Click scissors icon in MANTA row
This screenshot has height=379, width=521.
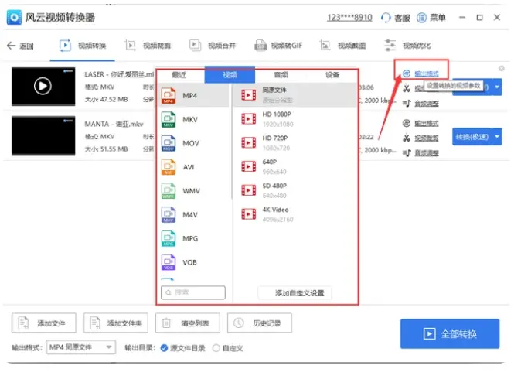pyautogui.click(x=407, y=138)
